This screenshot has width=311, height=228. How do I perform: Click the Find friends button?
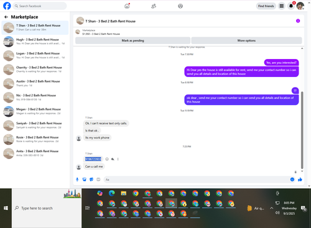[266, 6]
